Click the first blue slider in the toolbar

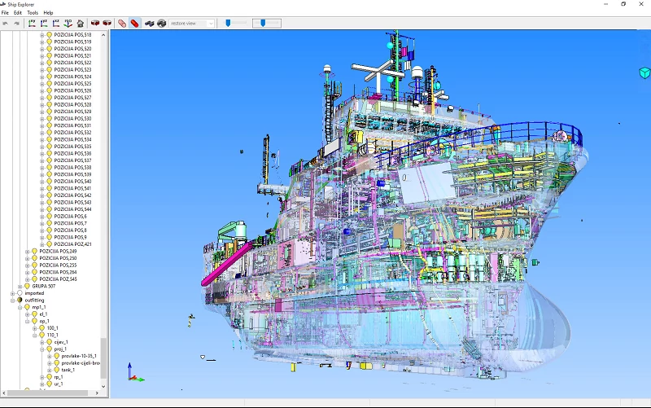point(228,24)
